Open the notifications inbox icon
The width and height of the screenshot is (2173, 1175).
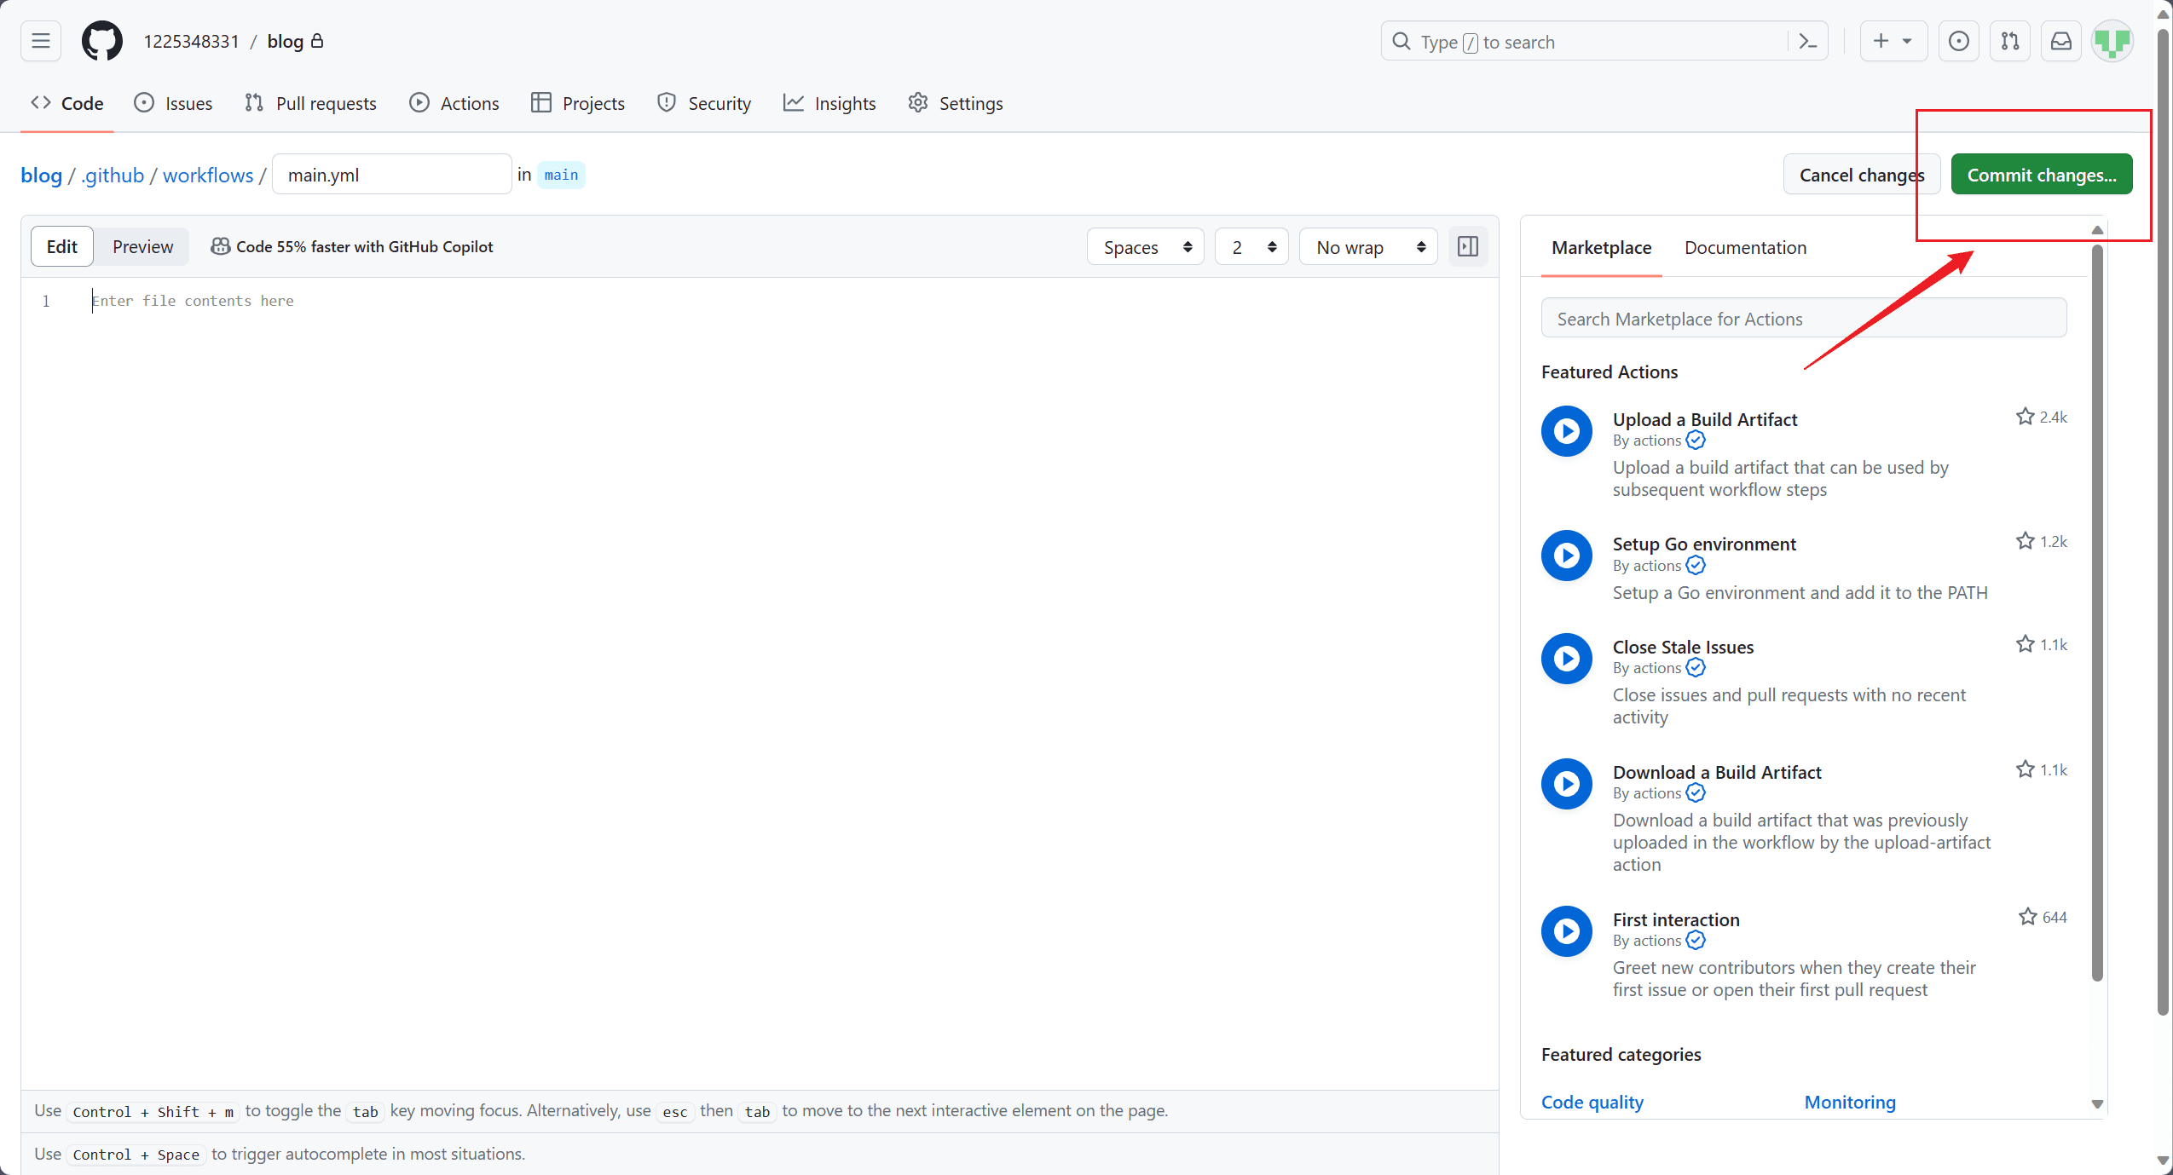2060,41
